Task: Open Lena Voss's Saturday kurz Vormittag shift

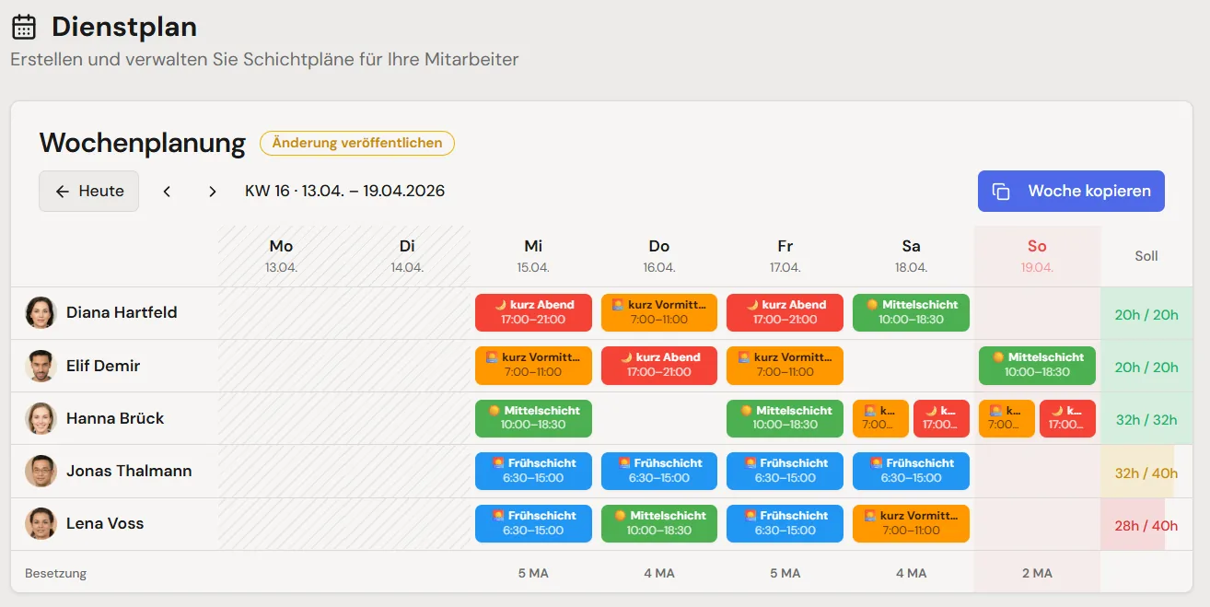Action: coord(911,523)
